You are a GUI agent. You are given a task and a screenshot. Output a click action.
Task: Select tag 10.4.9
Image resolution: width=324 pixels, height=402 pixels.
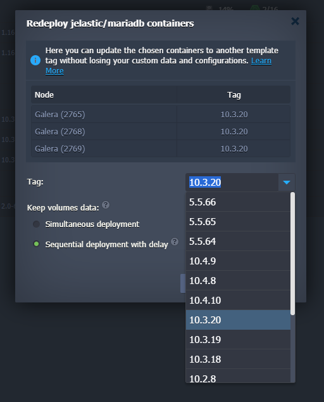[x=238, y=261]
